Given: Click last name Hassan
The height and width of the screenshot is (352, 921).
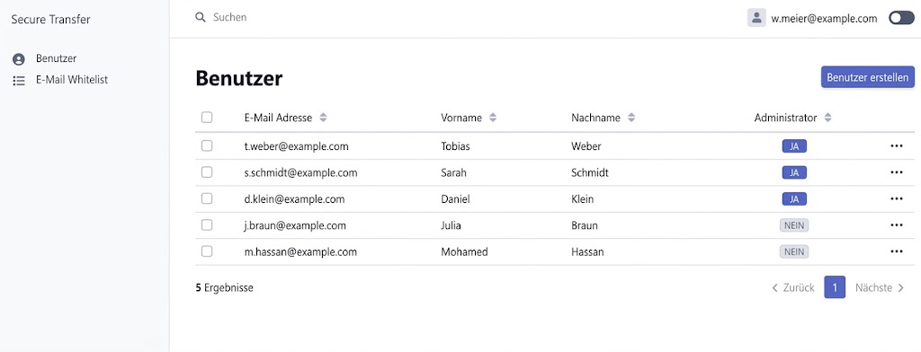Looking at the screenshot, I should 587,251.
